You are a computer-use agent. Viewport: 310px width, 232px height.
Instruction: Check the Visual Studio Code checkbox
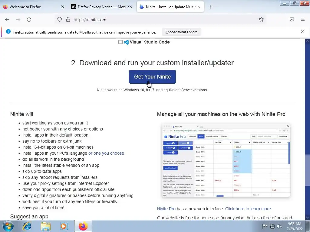click(120, 42)
